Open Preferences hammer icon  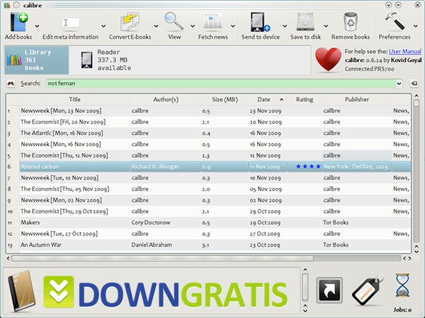[395, 22]
